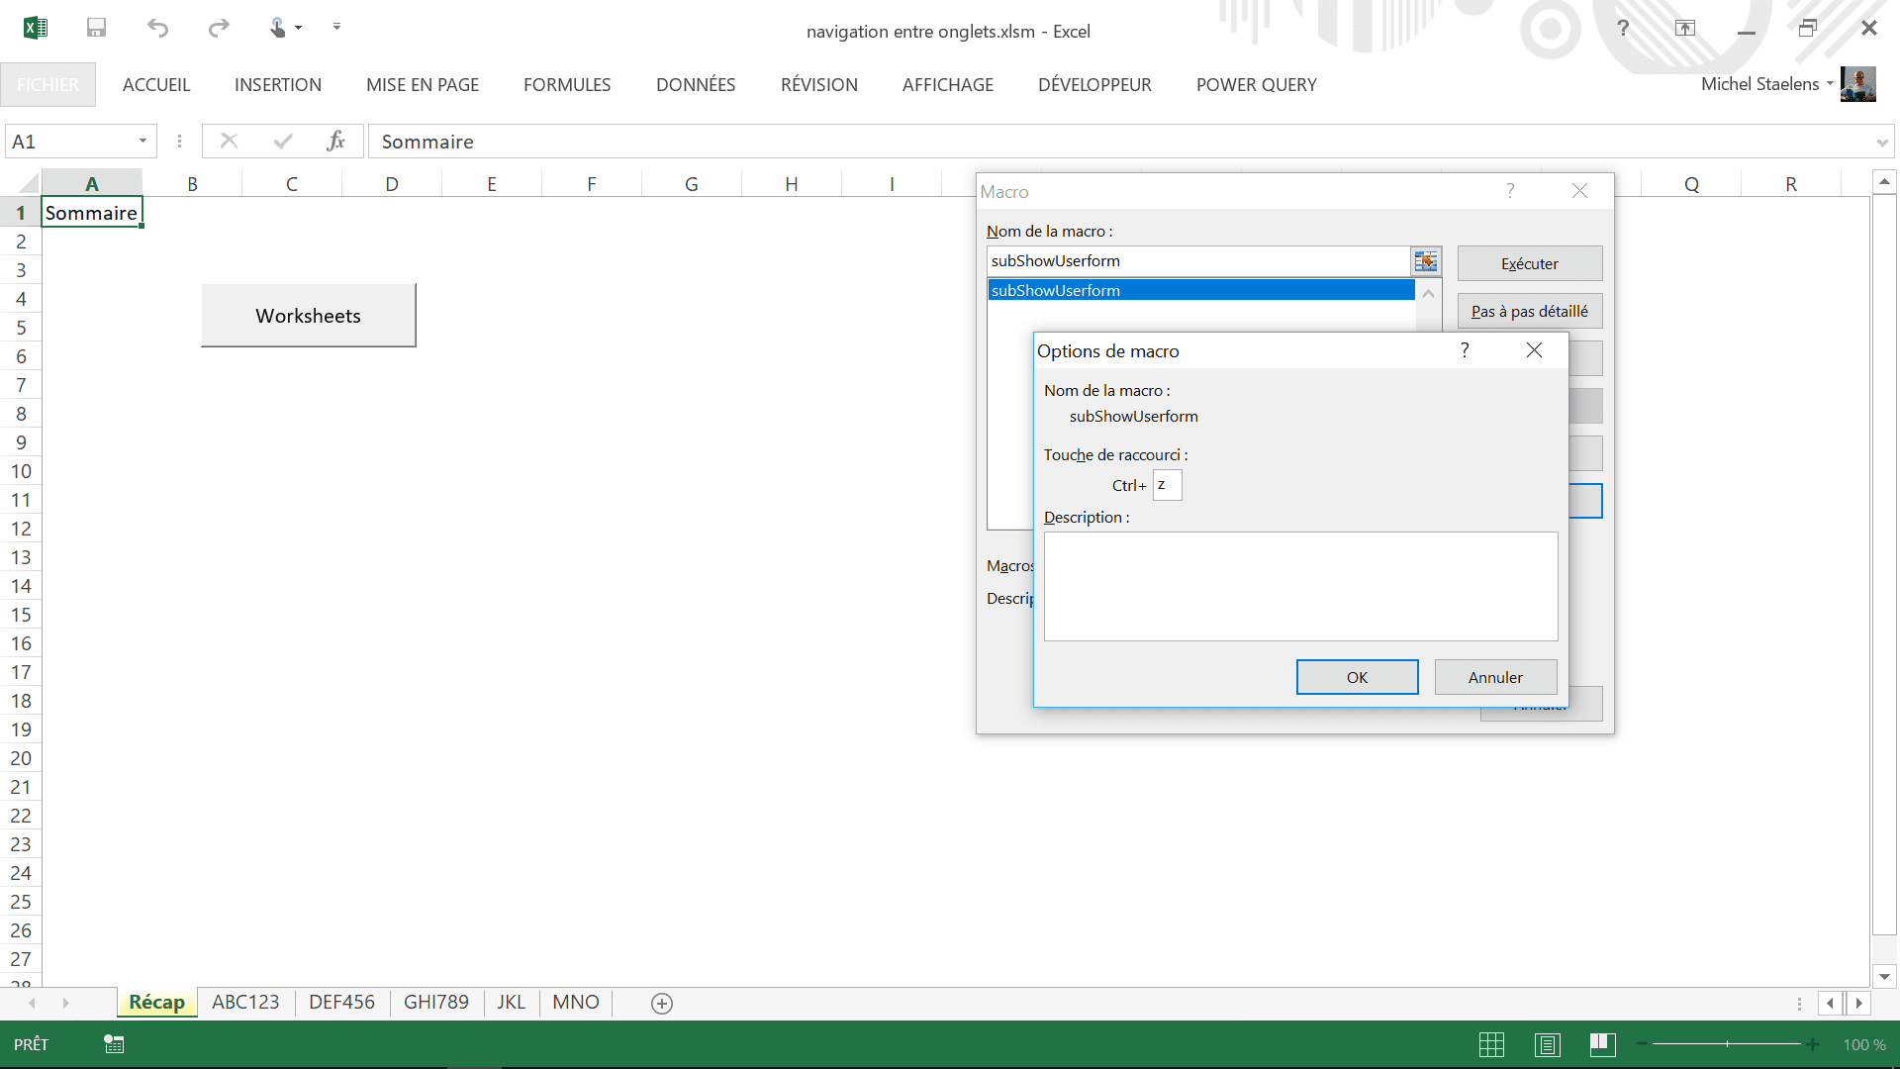The image size is (1900, 1069).
Task: Open the Name Box dropdown arrow
Action: click(142, 142)
